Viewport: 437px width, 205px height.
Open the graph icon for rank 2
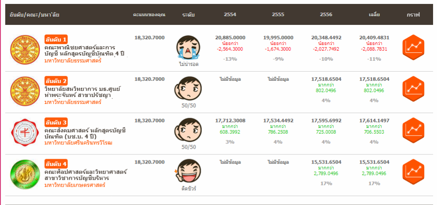tap(413, 89)
